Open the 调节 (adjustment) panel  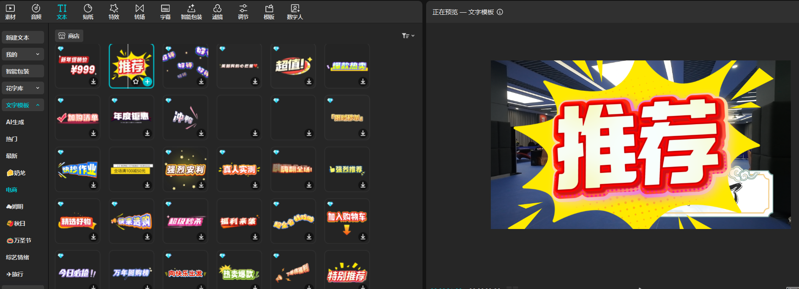pyautogui.click(x=243, y=12)
